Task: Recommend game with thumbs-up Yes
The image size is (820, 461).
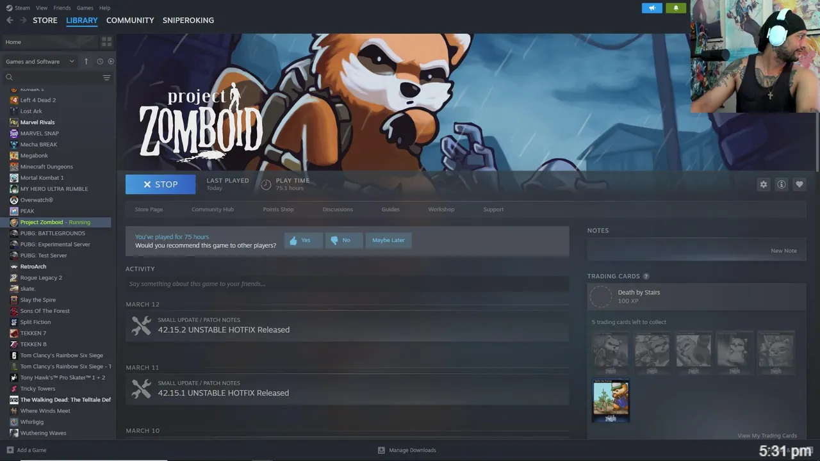Action: pyautogui.click(x=302, y=240)
